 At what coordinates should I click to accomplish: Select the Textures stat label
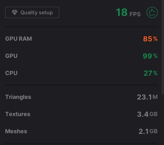click(x=18, y=114)
